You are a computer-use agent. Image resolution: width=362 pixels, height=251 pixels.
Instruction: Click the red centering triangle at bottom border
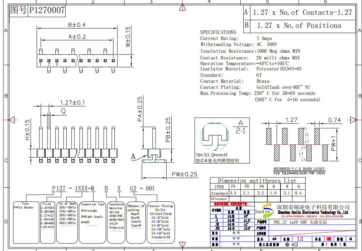[x=182, y=245]
